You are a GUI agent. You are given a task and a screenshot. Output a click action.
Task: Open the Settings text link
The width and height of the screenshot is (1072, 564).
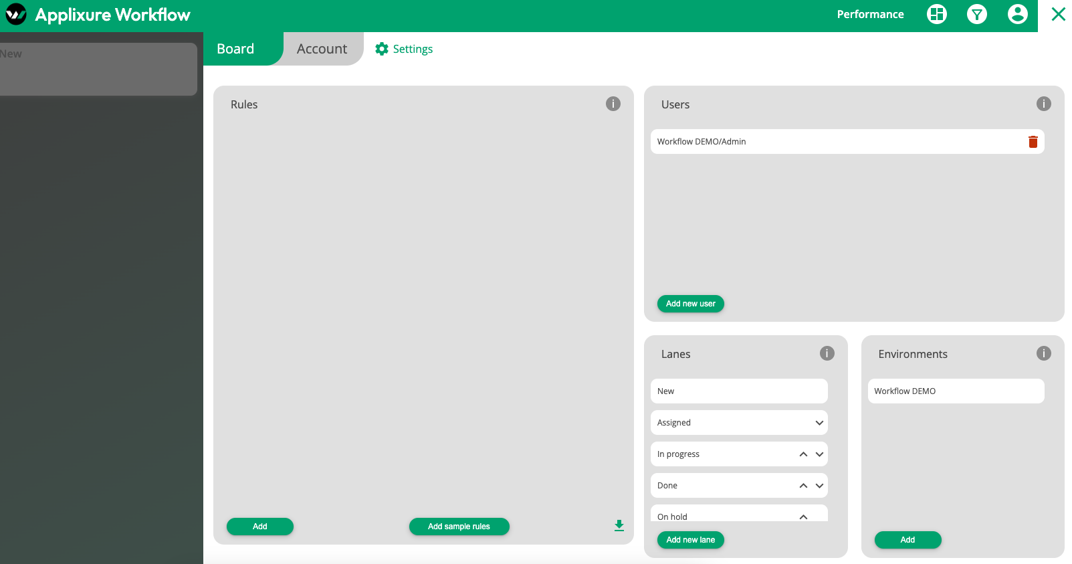pyautogui.click(x=413, y=49)
